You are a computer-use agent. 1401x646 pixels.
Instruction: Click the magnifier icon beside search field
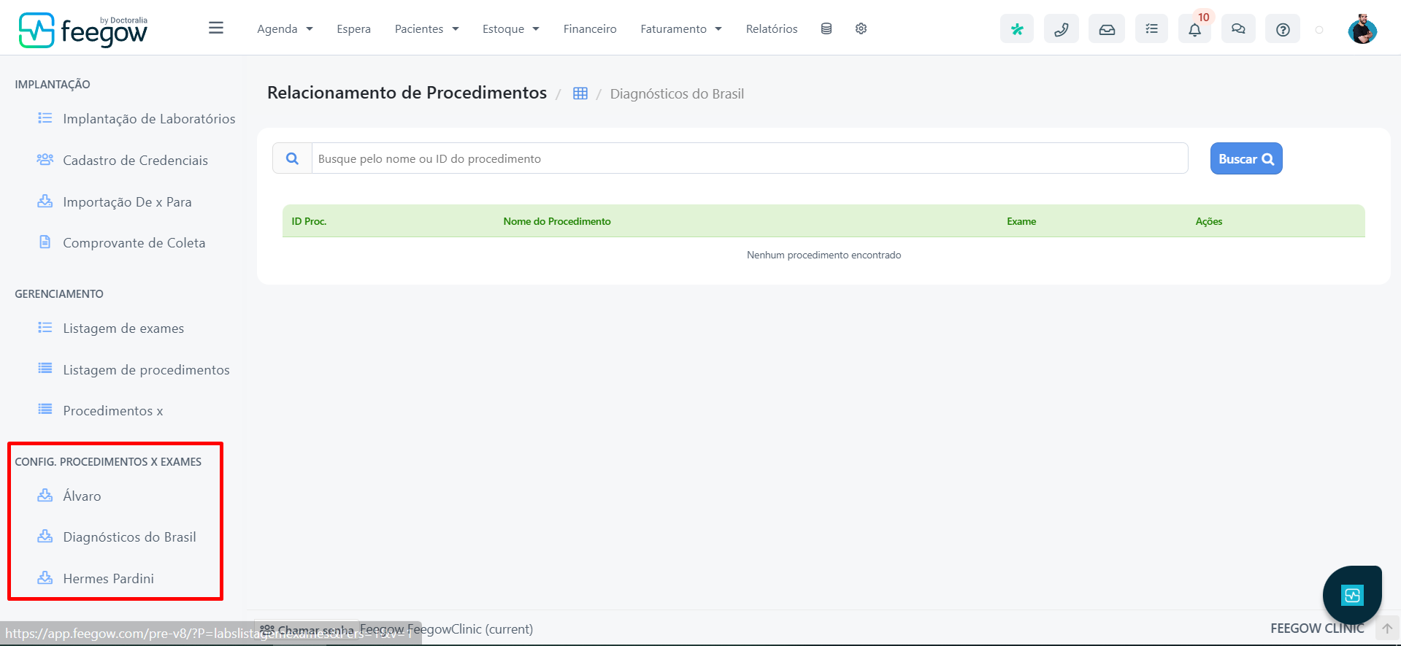[292, 158]
